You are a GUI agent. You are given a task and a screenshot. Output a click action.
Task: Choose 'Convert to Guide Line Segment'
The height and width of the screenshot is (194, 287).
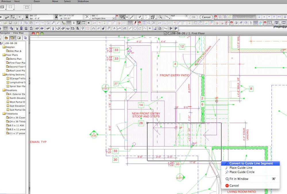coord(251,163)
